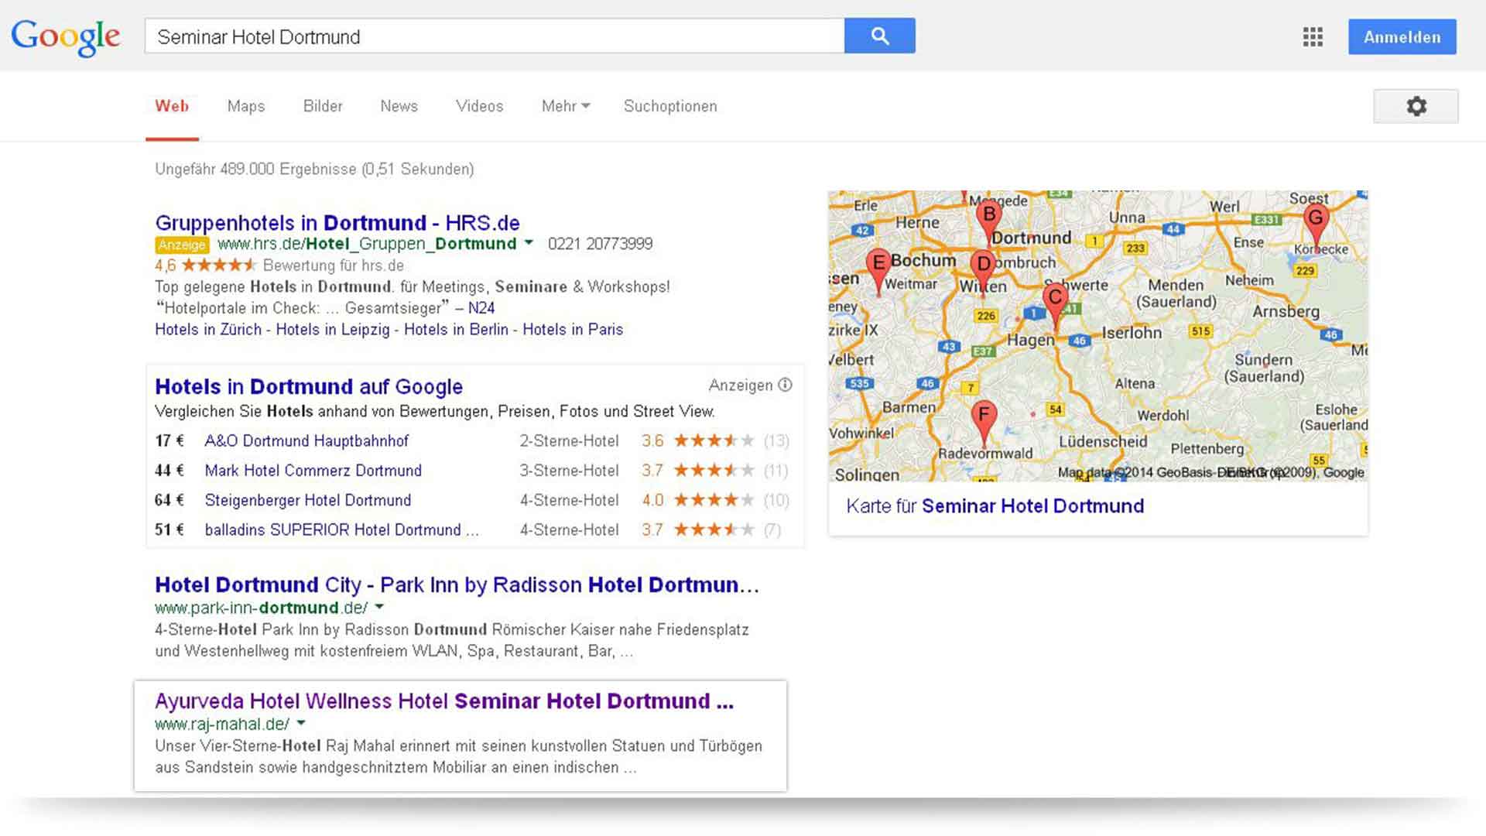Screen dimensions: 1486x836
Task: Click the Google logo
Action: click(x=66, y=36)
